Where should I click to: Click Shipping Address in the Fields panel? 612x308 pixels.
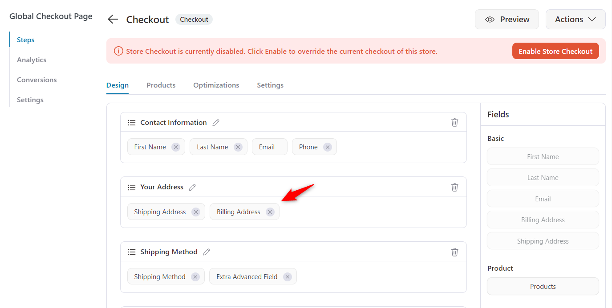click(543, 241)
